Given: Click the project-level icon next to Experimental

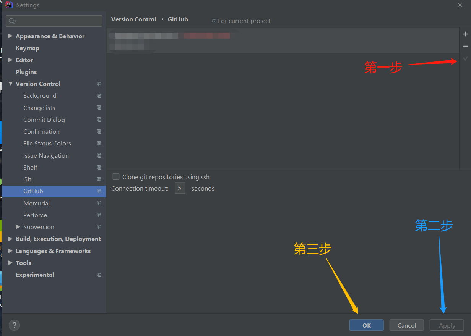Looking at the screenshot, I should (x=99, y=275).
